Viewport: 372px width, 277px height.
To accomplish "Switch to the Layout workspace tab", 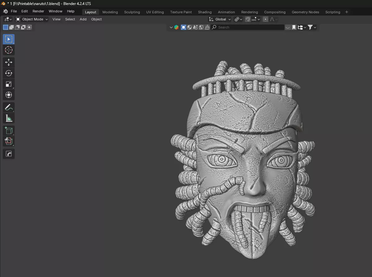I will (x=90, y=12).
